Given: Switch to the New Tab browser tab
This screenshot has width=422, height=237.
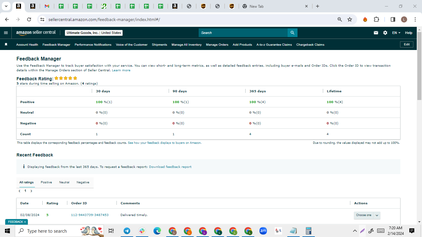Looking at the screenshot, I should point(275,6).
